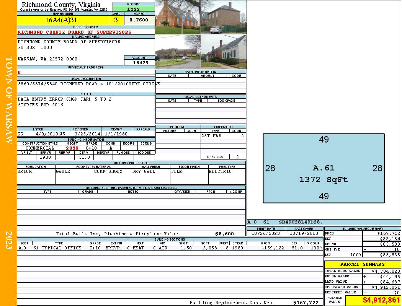
Task: Click the yellow Parcel Summary header
Action: 363,264
